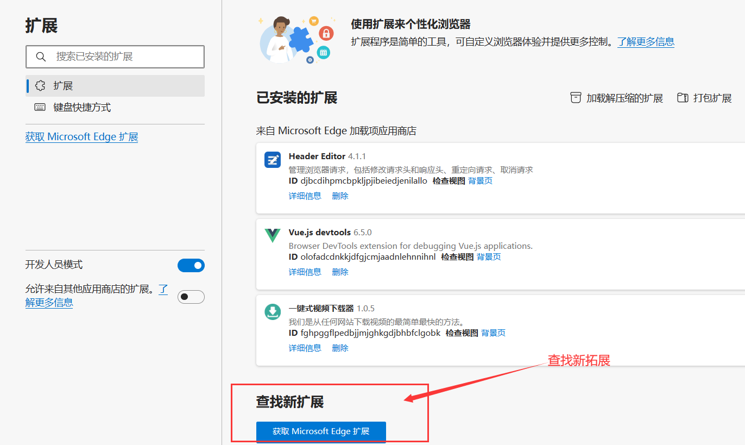Open 详细信息 for Vue.js devtools

pyautogui.click(x=305, y=272)
